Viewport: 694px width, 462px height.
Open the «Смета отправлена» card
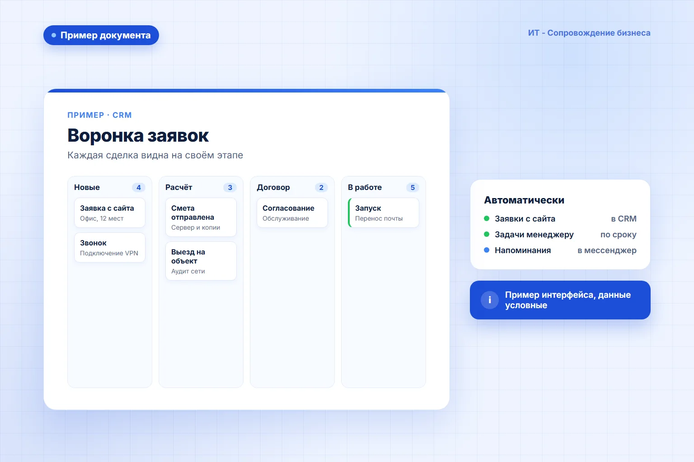pos(201,217)
